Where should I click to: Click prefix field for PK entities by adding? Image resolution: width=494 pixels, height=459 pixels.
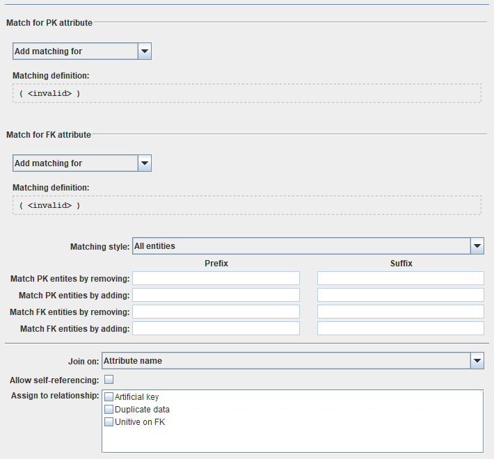216,295
